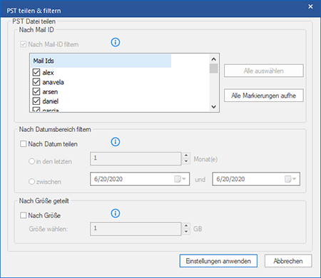Click the Alle auswählen button
Screen dimensions: 321x278
pos(264,71)
